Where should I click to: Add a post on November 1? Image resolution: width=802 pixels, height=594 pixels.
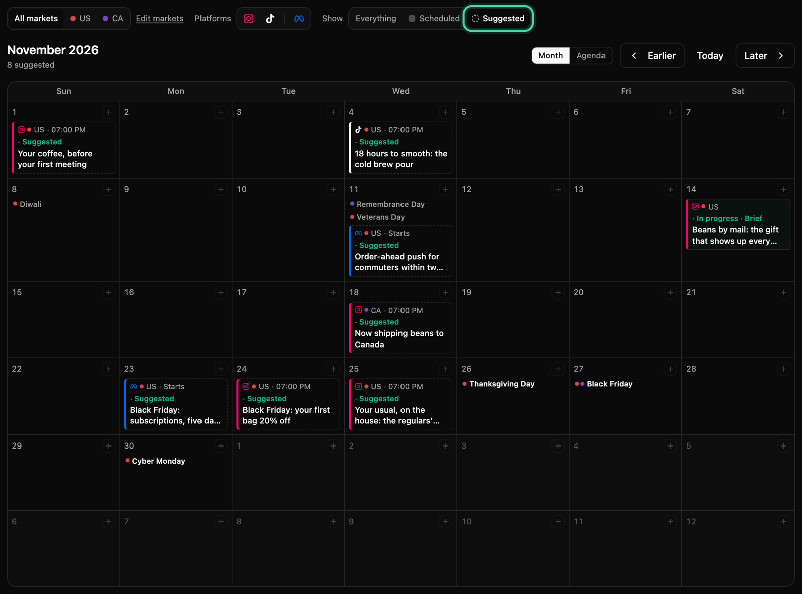point(109,112)
